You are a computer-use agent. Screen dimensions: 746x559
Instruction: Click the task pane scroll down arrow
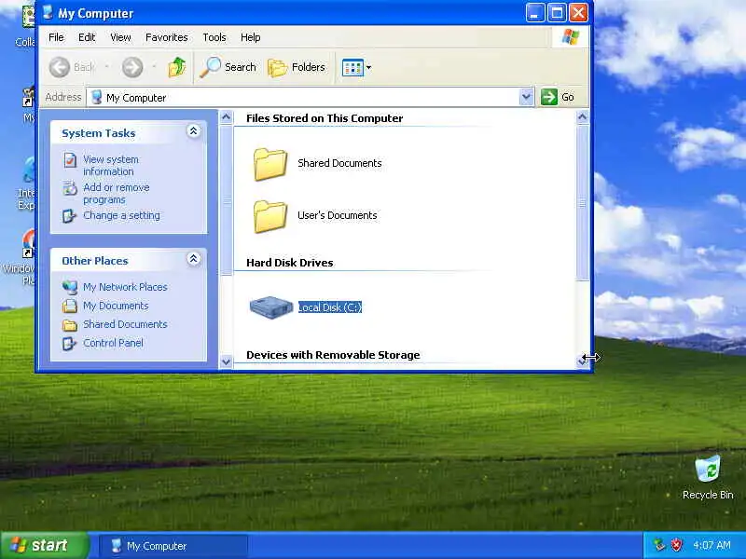[x=226, y=361]
